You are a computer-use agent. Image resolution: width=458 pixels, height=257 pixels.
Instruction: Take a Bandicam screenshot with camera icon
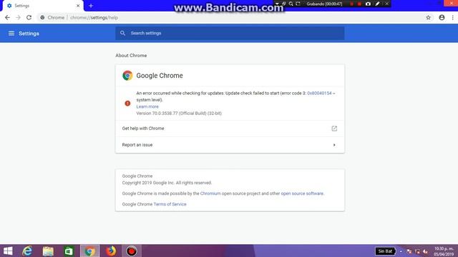pyautogui.click(x=368, y=4)
